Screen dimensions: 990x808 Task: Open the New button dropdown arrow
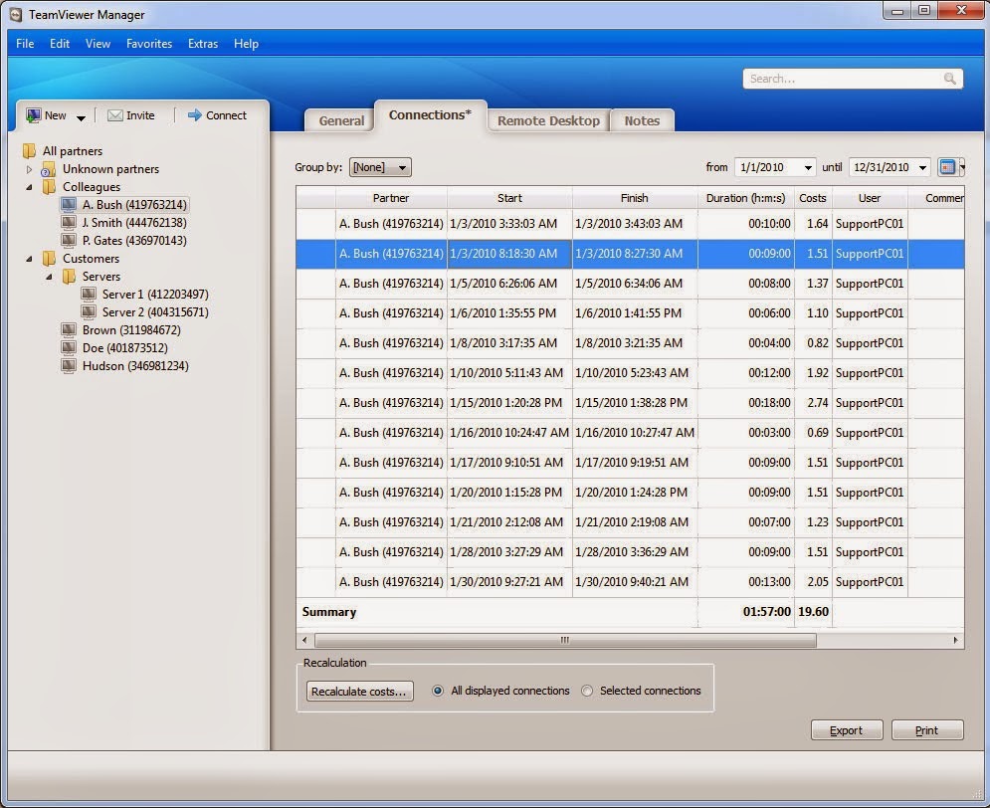click(81, 117)
